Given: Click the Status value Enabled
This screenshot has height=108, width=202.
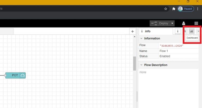Looking at the screenshot, I should pos(165,56).
